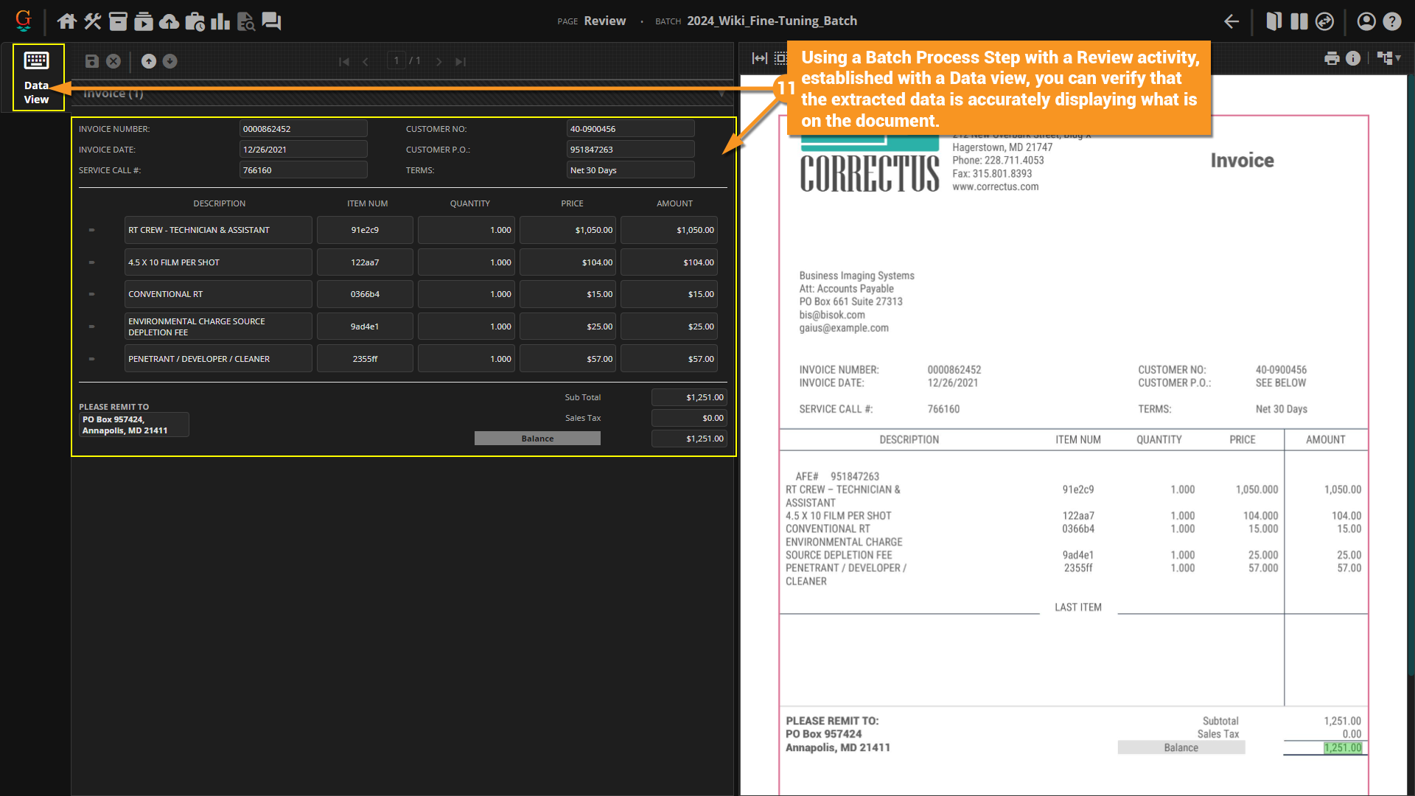Expand first line item row handle
The height and width of the screenshot is (796, 1415).
92,230
